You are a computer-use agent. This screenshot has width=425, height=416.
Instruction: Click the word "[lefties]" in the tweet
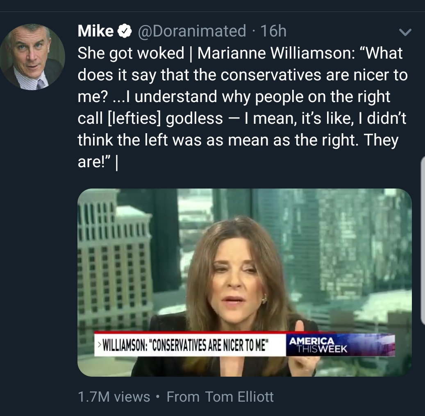[134, 118]
